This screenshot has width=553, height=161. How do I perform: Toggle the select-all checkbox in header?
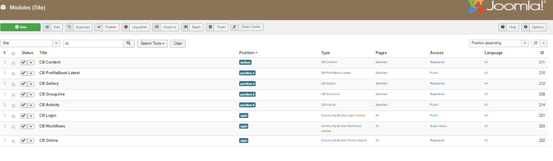[14, 53]
